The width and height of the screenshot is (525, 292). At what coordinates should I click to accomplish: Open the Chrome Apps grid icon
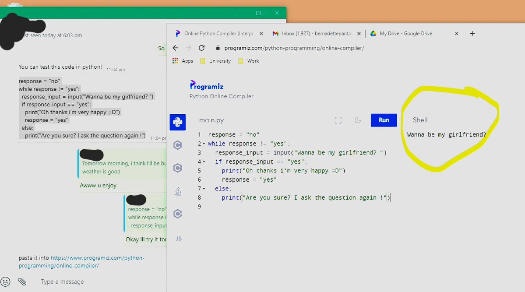tap(175, 61)
